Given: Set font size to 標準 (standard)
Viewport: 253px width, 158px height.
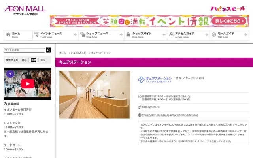Looking at the screenshot, I should coord(34,60).
